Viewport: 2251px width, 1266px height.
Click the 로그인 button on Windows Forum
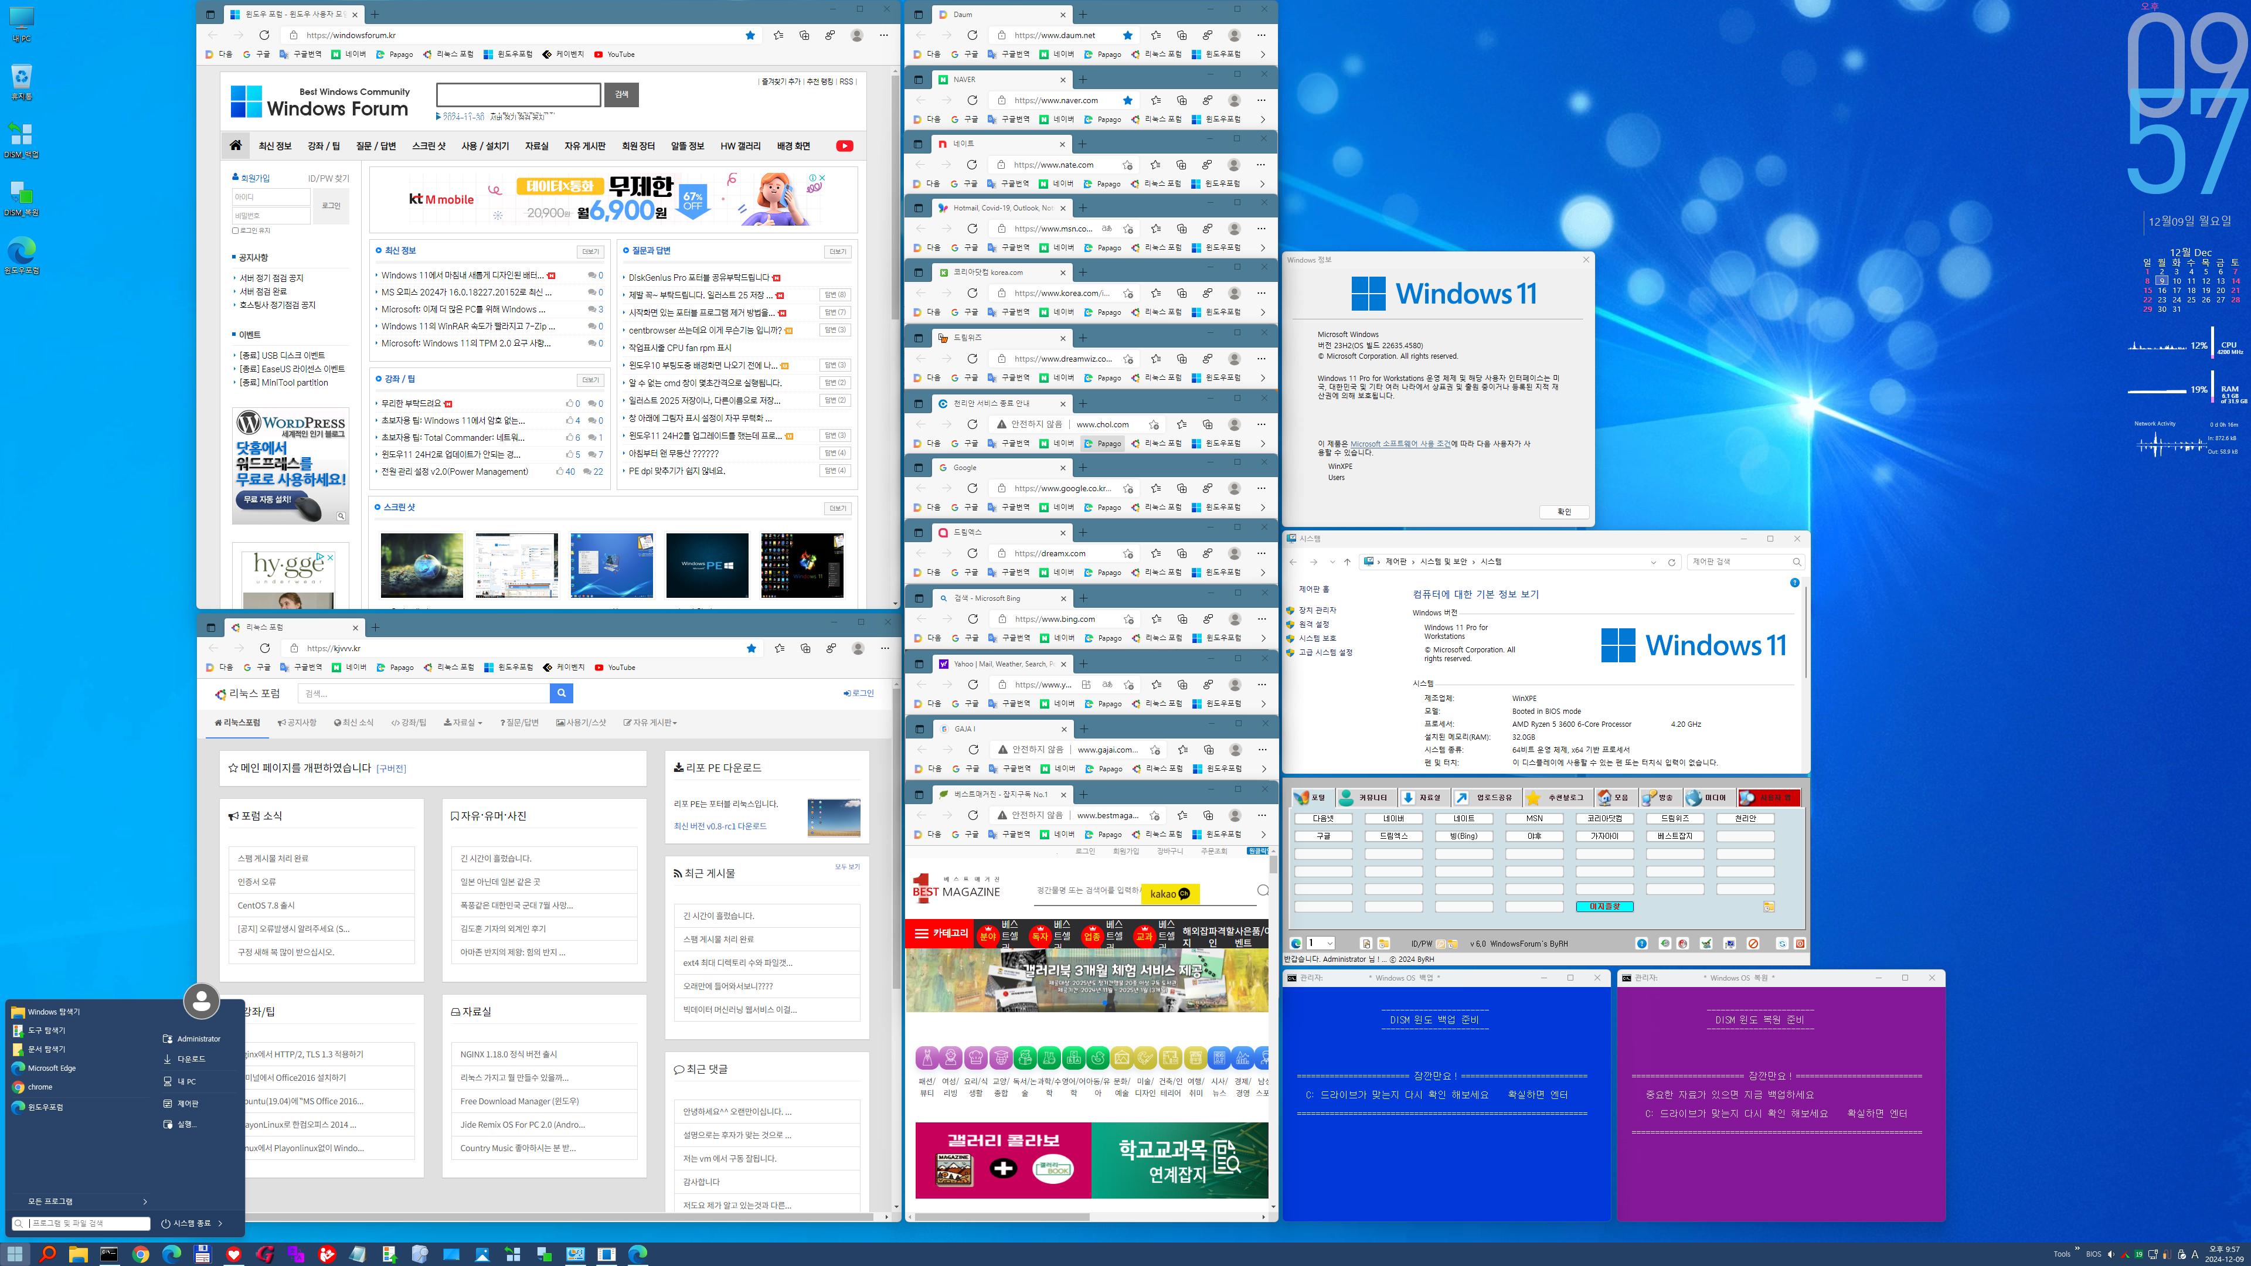pos(331,206)
